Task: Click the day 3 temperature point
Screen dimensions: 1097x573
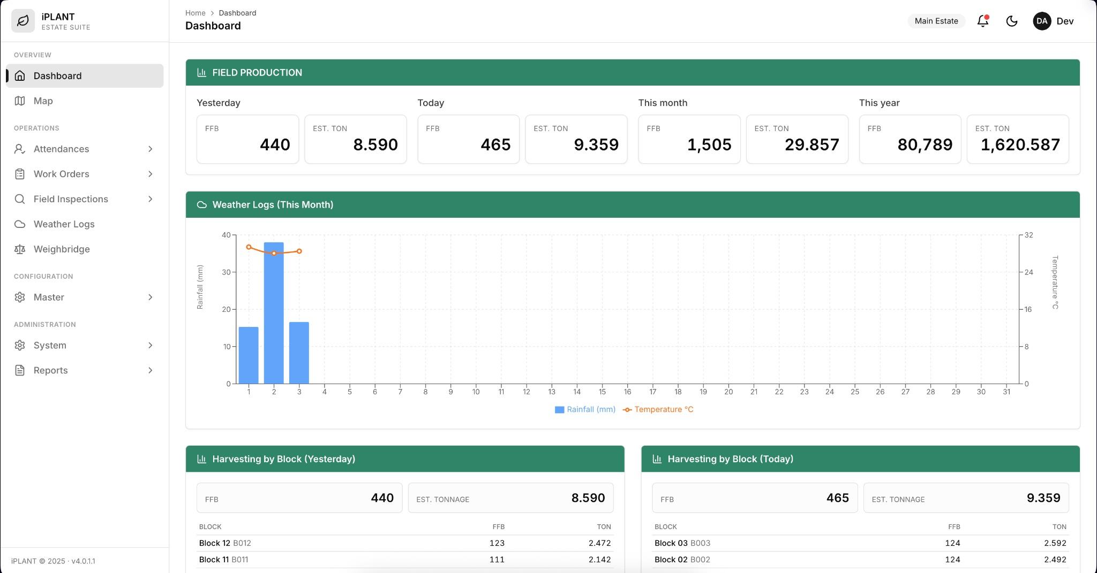Action: pos(299,251)
